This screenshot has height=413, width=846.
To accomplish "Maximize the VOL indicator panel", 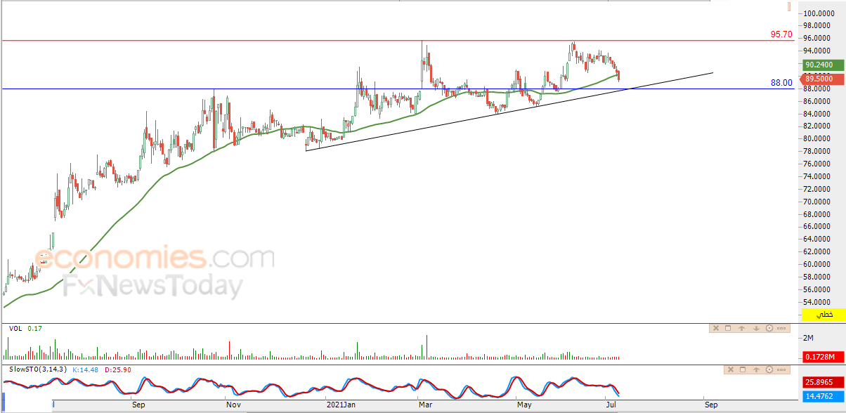I will 729,328.
